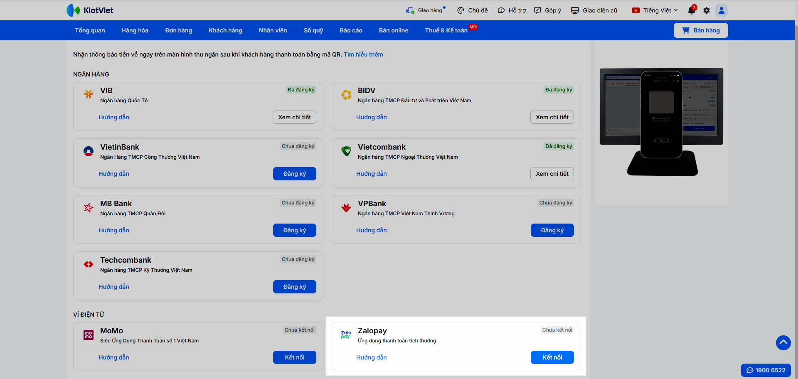Register VietinBank with Đăng ký
Image resolution: width=798 pixels, height=379 pixels.
coord(295,174)
